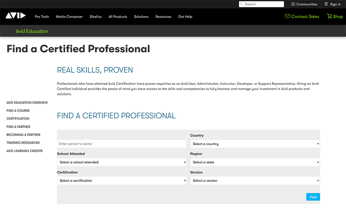Open the Select a certification dropdown
346x210 pixels.
point(122,180)
